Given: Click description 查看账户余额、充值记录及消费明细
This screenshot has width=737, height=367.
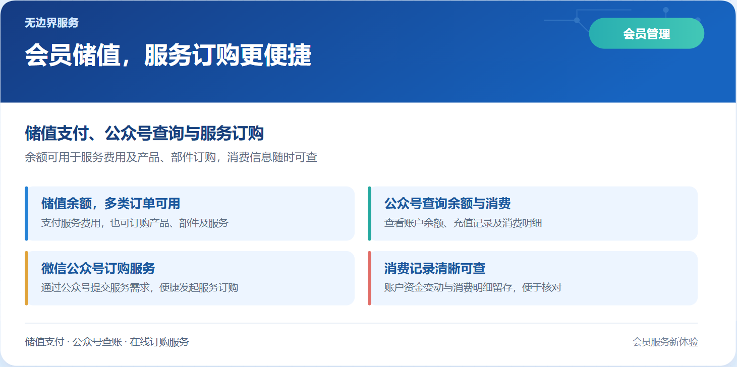Looking at the screenshot, I should click(463, 223).
